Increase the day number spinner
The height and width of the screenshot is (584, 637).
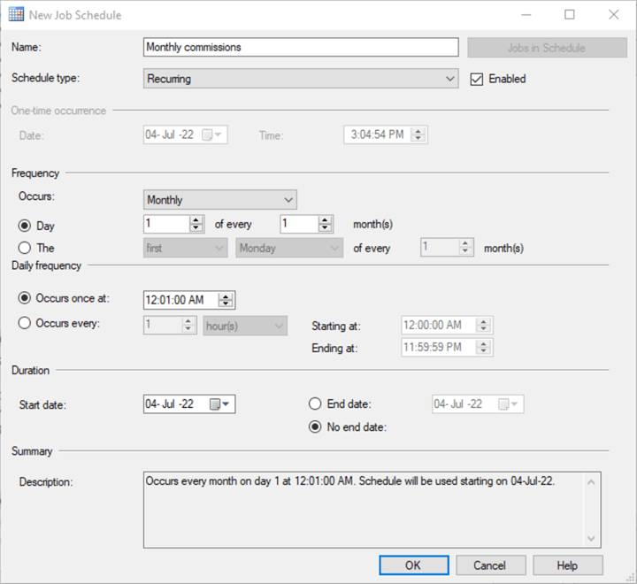tap(196, 219)
